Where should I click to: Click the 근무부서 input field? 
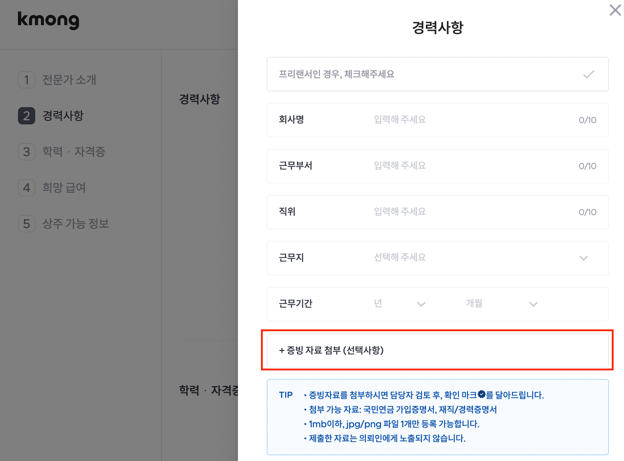coord(467,166)
